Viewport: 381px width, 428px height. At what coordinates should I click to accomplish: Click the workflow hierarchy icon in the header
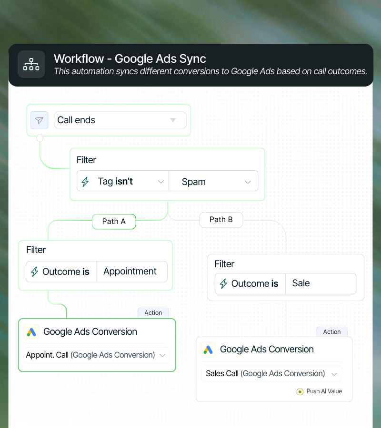pos(31,64)
